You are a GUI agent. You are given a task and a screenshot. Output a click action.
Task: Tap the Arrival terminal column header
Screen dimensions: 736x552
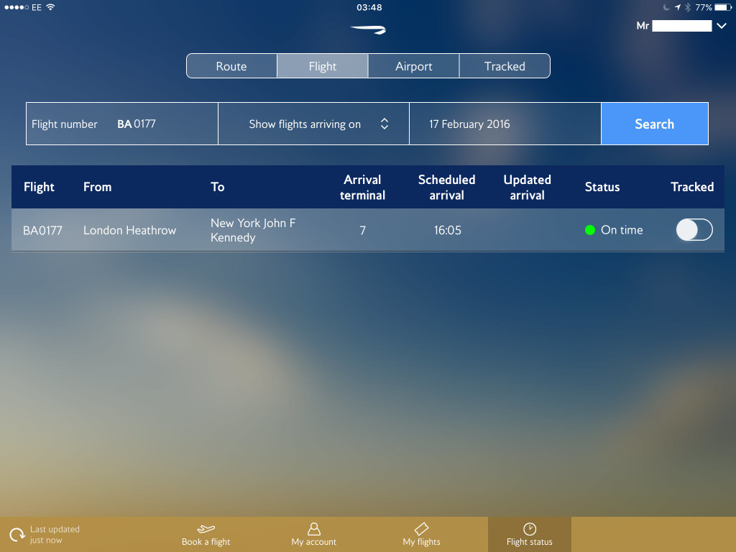click(362, 188)
